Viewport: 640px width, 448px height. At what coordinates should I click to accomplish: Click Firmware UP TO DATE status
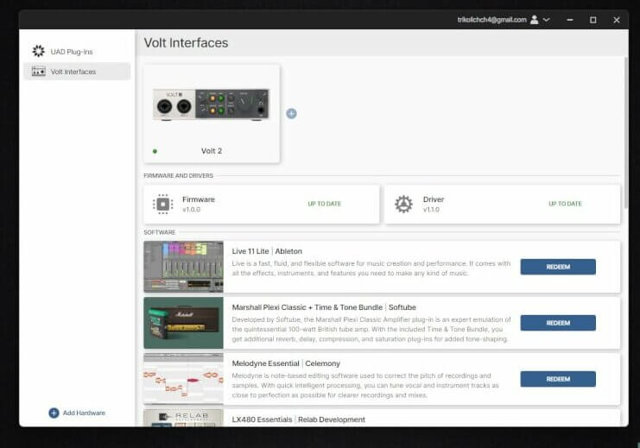324,204
